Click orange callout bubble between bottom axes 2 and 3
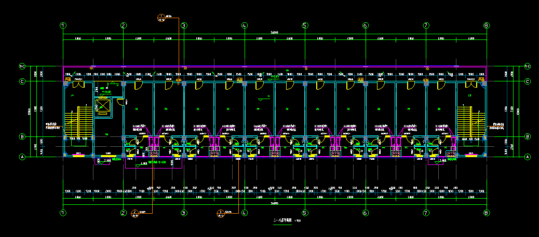This screenshot has height=237, width=539. tap(134, 212)
